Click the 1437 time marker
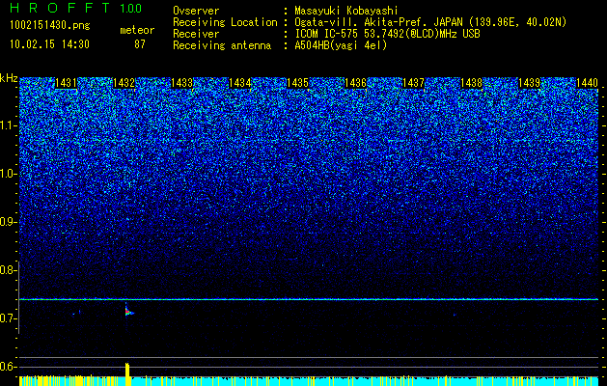The image size is (607, 386). point(413,82)
